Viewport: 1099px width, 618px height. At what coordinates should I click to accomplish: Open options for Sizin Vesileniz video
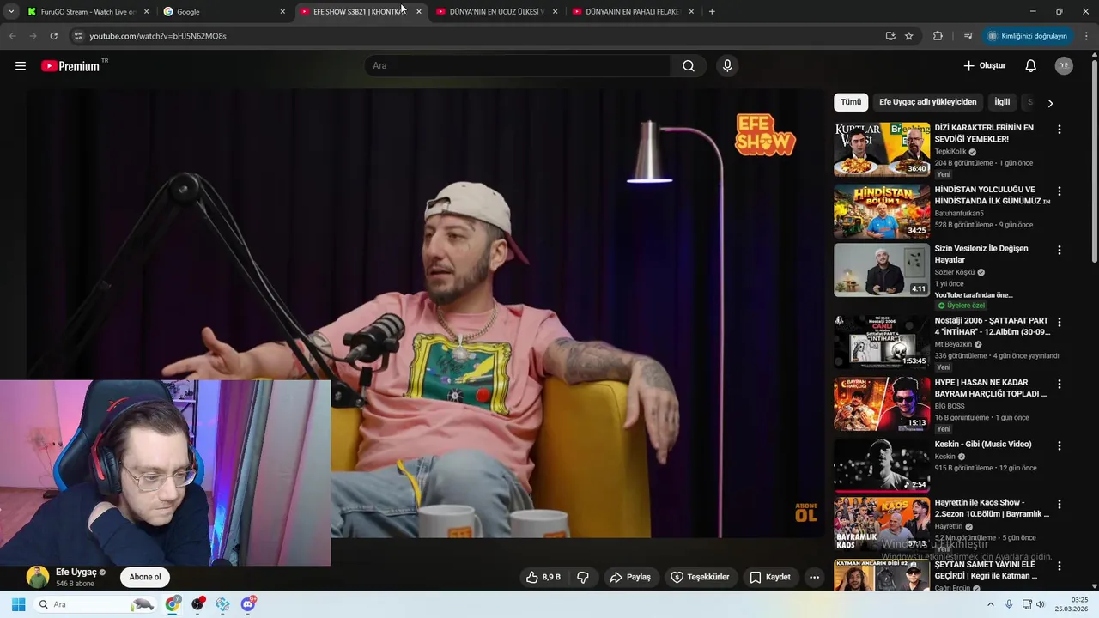point(1059,251)
